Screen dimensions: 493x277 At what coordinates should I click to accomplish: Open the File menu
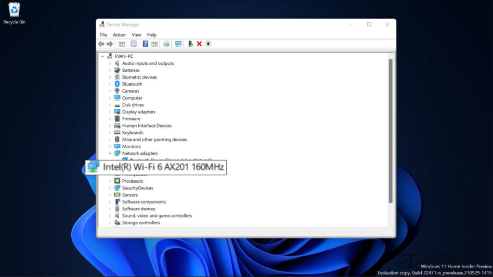[103, 35]
